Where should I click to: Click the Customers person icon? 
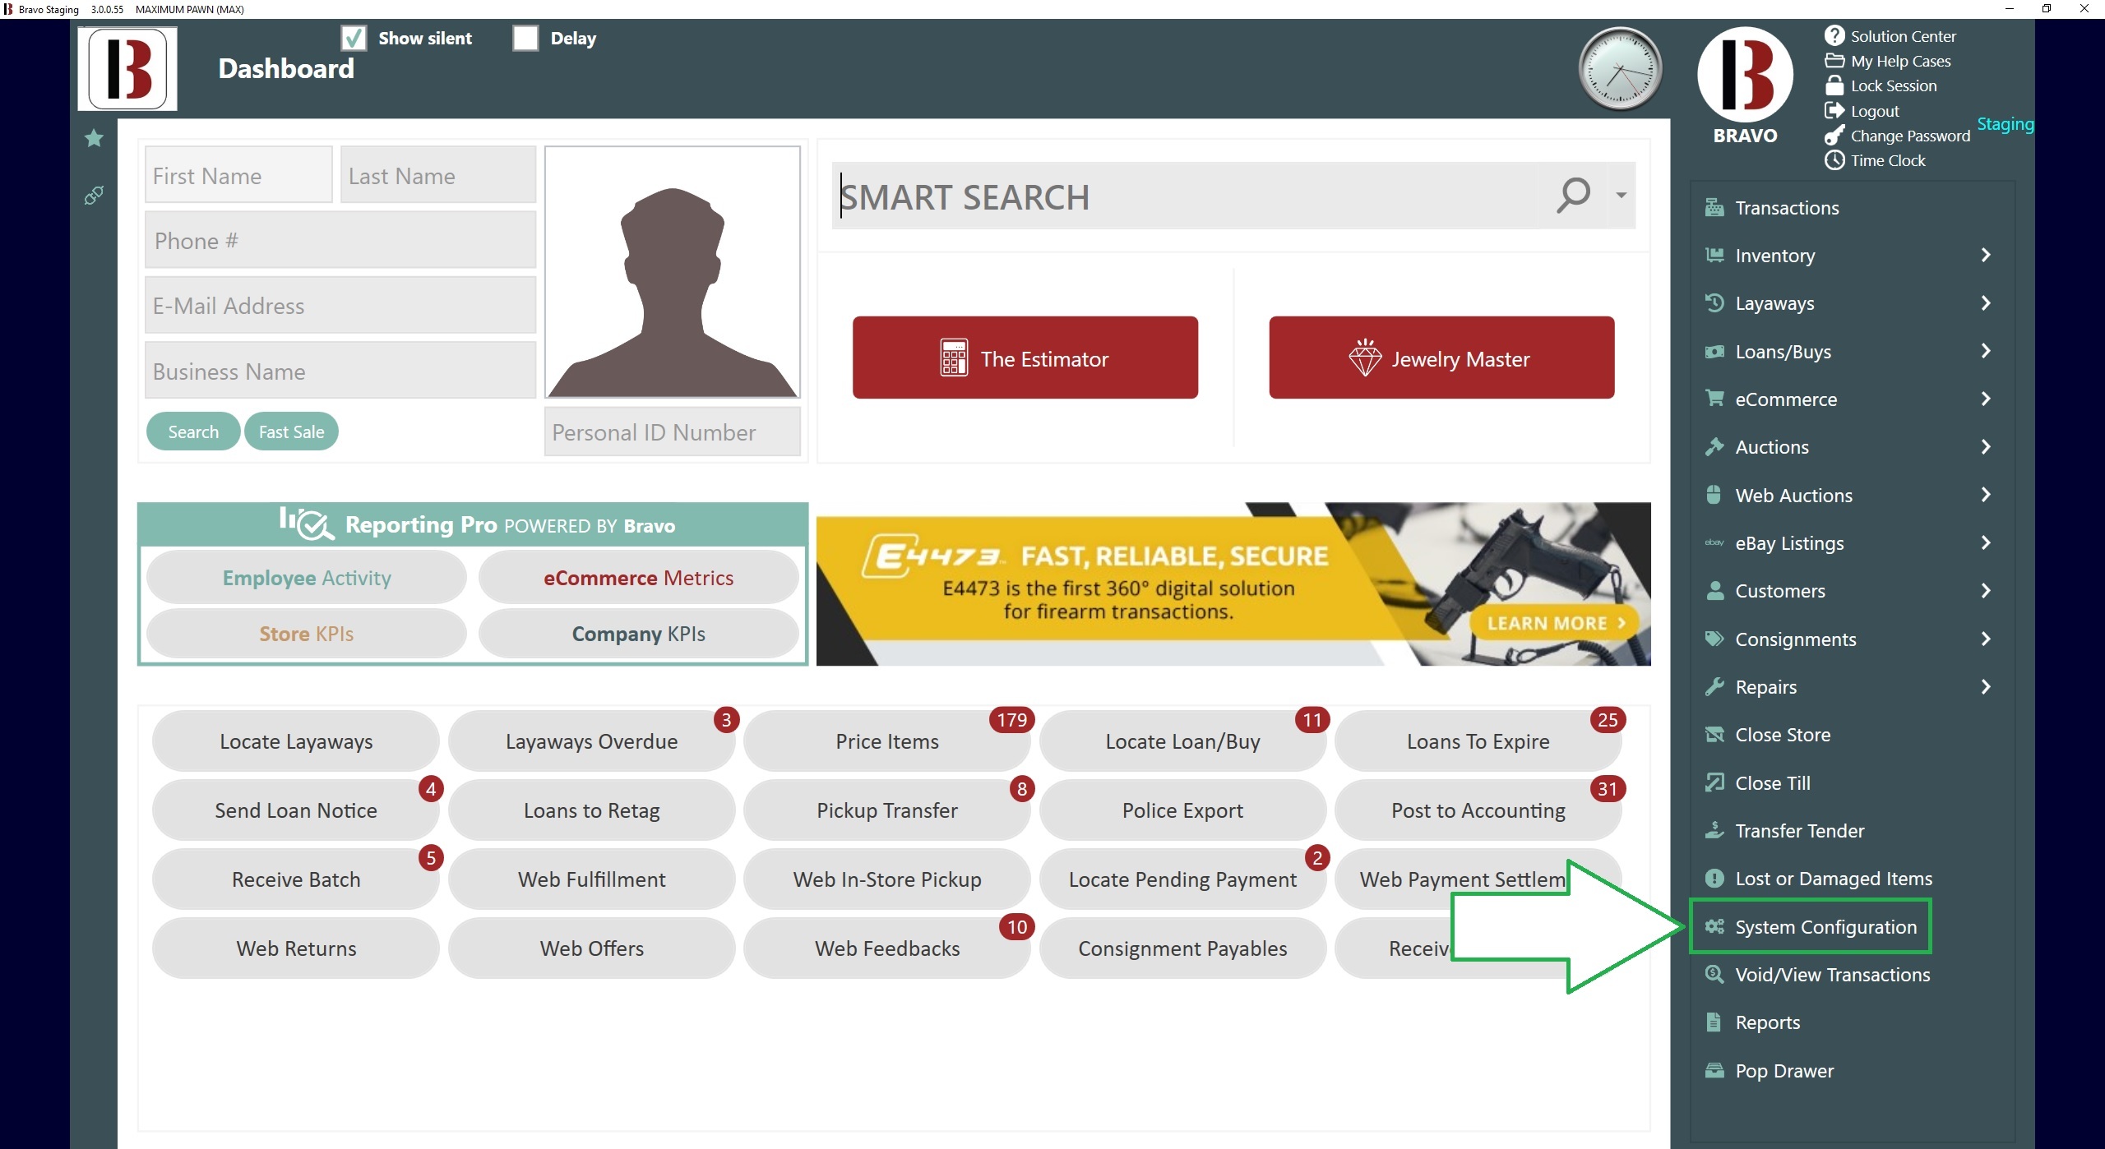coord(1714,590)
